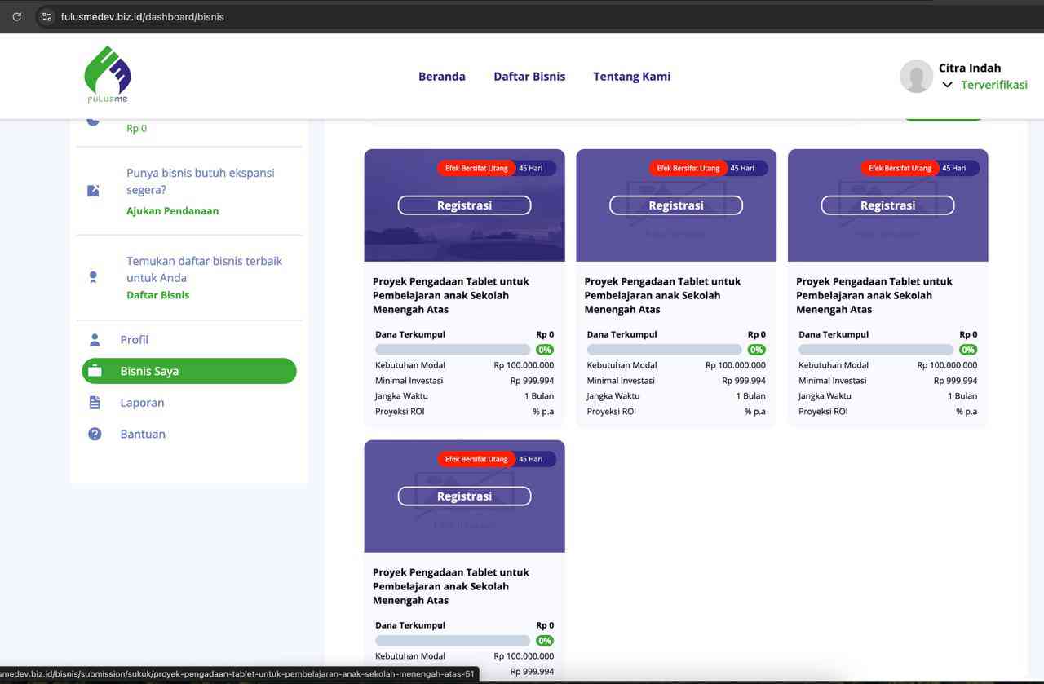Click the Bisnis Saya briefcase icon

[x=95, y=371]
